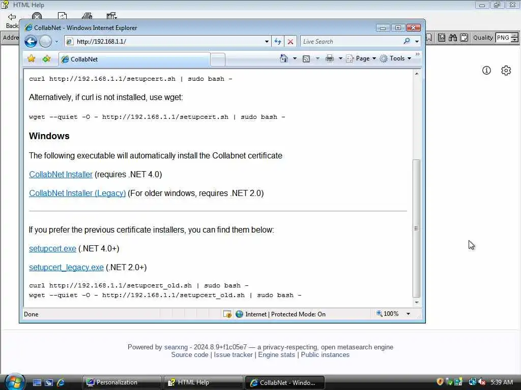This screenshot has height=390, width=521.
Task: Click the Switch between windows quick launch icon
Action: 49,382
